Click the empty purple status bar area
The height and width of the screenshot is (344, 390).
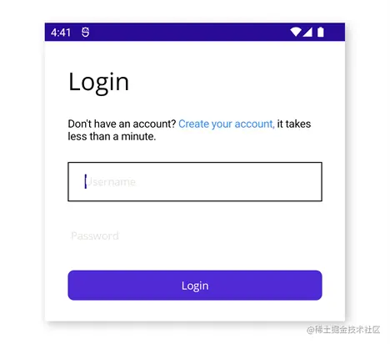point(189,32)
